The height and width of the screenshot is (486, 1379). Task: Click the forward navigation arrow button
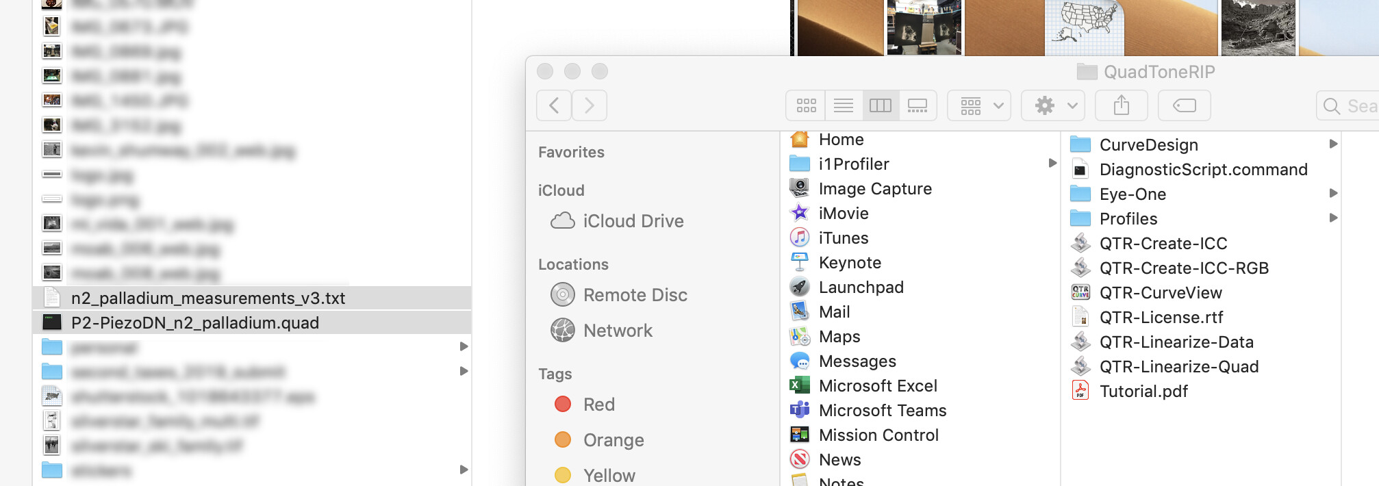(x=590, y=105)
